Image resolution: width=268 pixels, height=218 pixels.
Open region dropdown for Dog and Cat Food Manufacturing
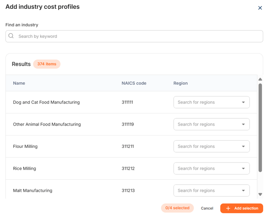[x=211, y=102]
